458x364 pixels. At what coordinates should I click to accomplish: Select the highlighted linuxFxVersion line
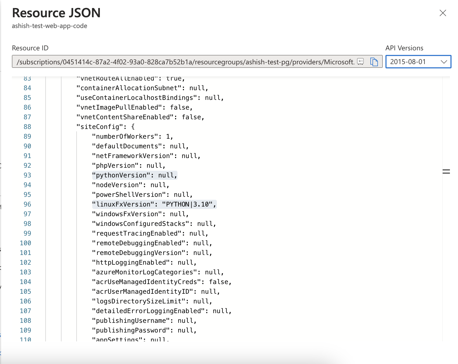coord(154,204)
